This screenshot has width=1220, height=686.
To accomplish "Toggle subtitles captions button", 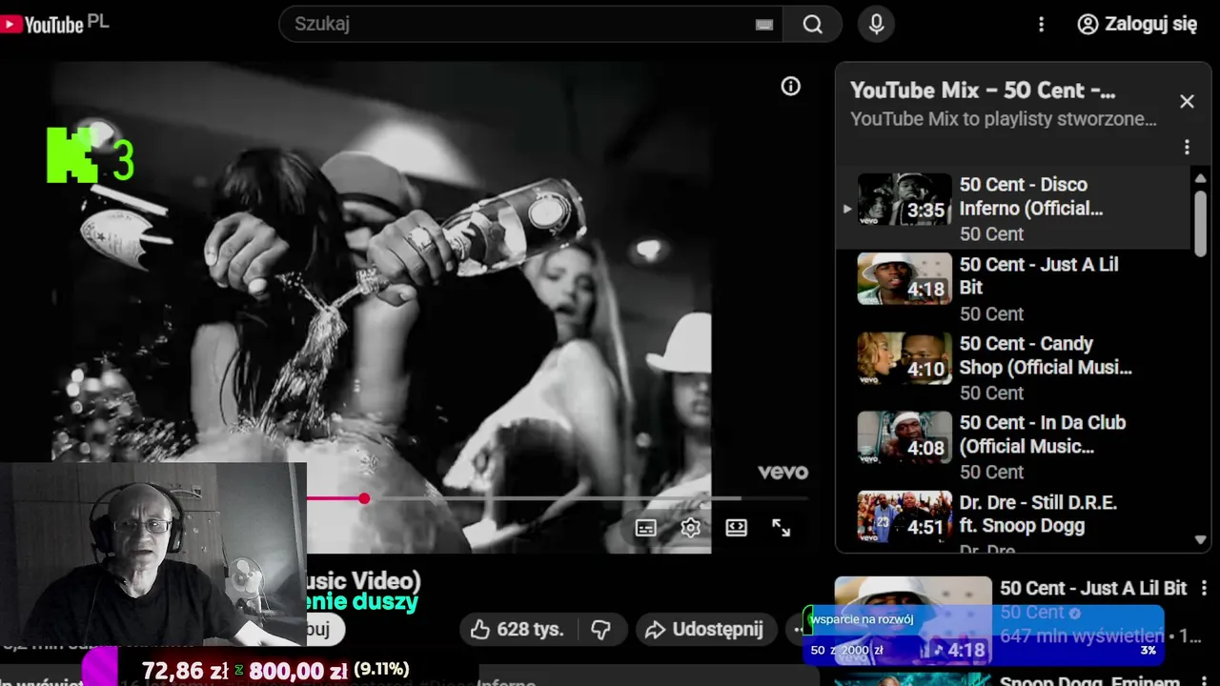I will pyautogui.click(x=646, y=528).
